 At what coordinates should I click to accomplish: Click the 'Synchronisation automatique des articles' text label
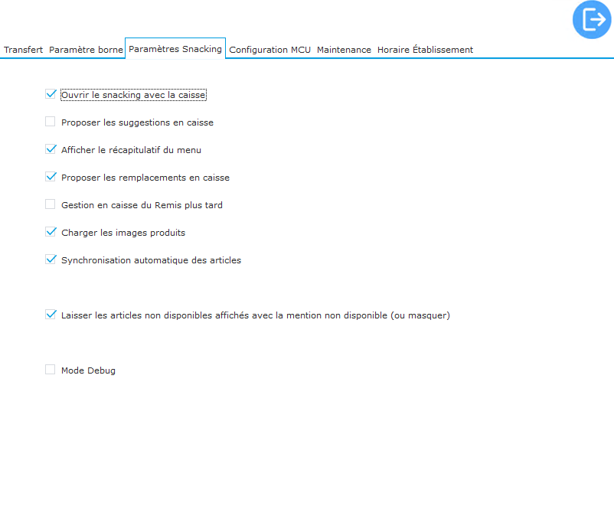coord(151,260)
